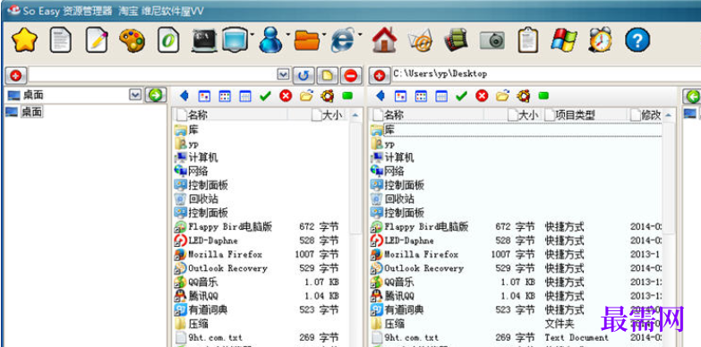Image resolution: width=701 pixels, height=347 pixels.
Task: Open the orange folder icon in toolbar
Action: click(307, 40)
